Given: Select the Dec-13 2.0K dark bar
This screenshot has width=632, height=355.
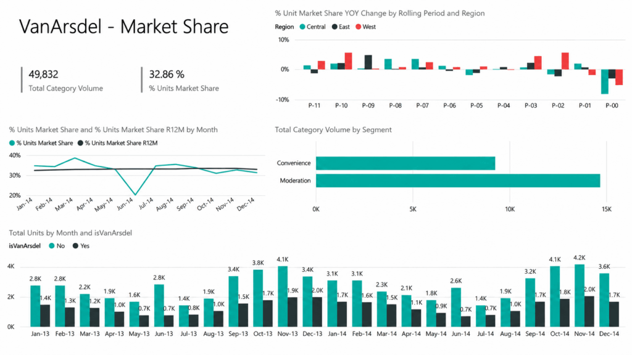Looking at the screenshot, I should pos(317,312).
